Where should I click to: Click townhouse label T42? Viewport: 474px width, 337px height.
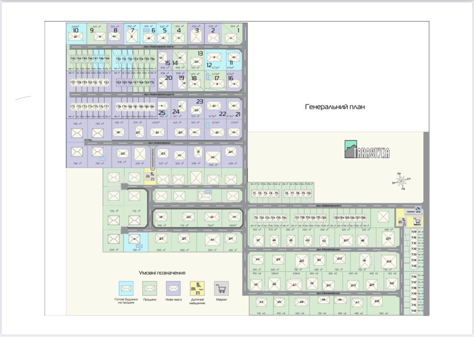point(414,311)
